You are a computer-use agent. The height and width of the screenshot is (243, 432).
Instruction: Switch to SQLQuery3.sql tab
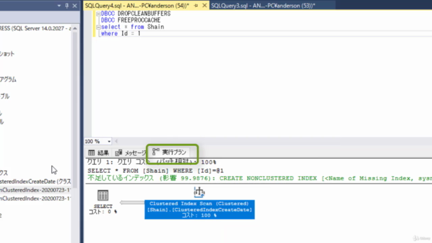pyautogui.click(x=263, y=5)
